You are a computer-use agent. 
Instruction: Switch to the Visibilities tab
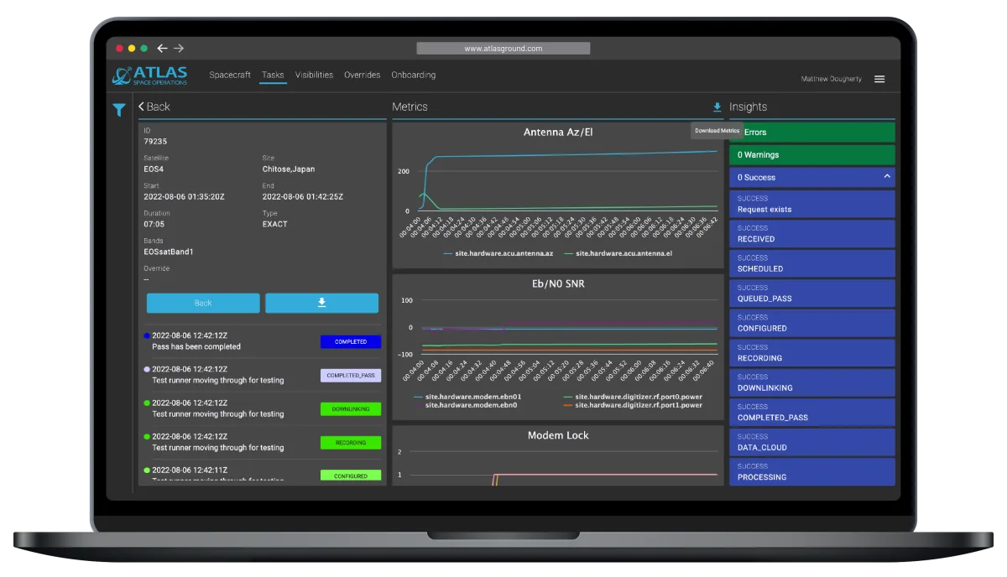tap(314, 75)
